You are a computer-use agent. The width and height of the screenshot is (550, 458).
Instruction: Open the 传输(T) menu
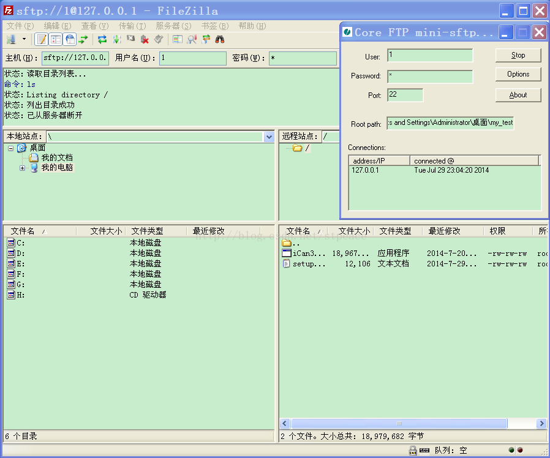point(132,26)
